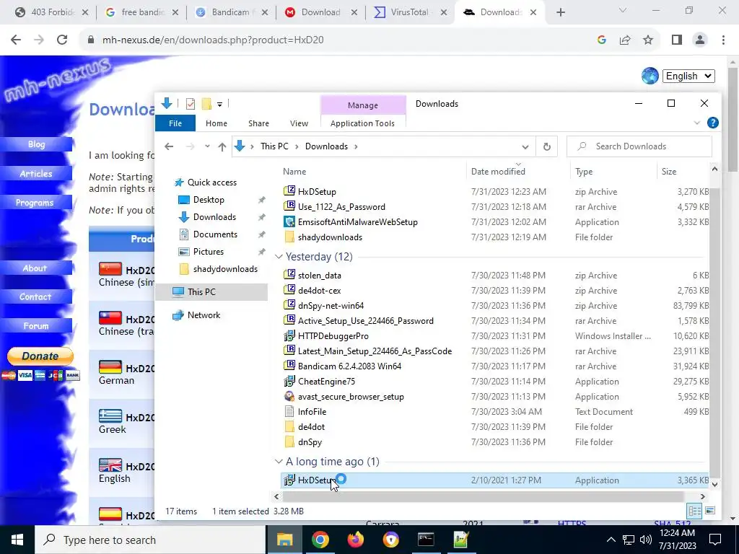739x554 pixels.
Task: Click the horizontal scrollbar right arrow
Action: pos(702,496)
